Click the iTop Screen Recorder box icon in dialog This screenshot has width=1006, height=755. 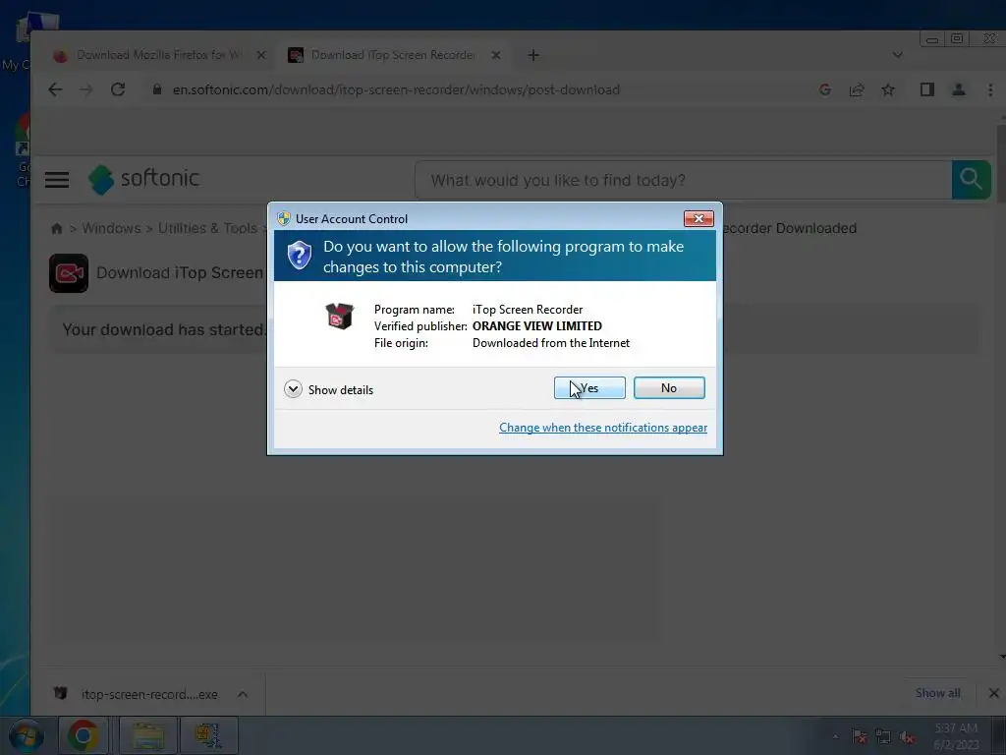339,316
